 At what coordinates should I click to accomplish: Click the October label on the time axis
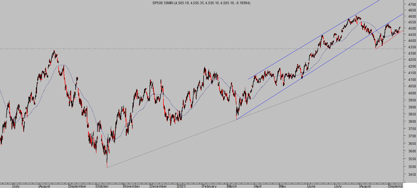[x=102, y=186]
